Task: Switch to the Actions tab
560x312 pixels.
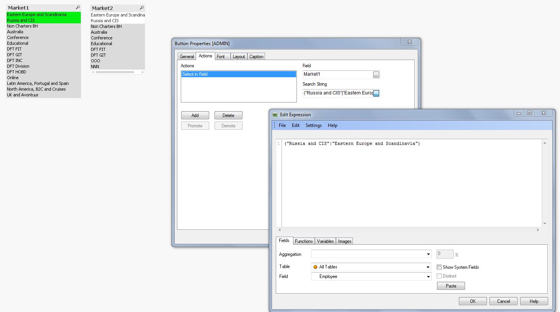Action: coord(205,56)
